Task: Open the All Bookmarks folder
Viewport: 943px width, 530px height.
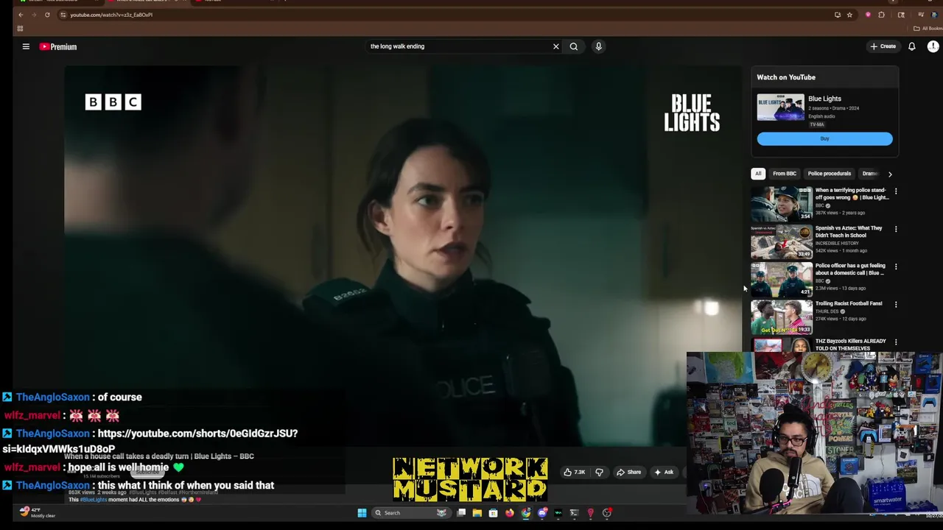Action: [x=928, y=29]
